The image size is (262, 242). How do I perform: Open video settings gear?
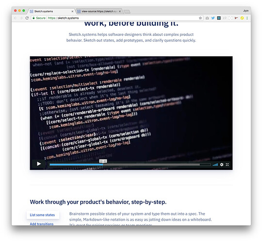[222, 165]
